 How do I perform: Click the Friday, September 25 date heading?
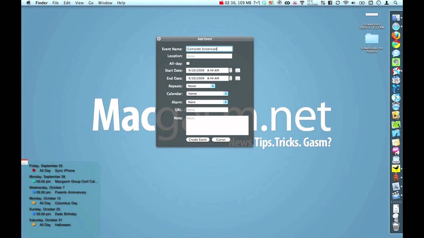click(46, 166)
